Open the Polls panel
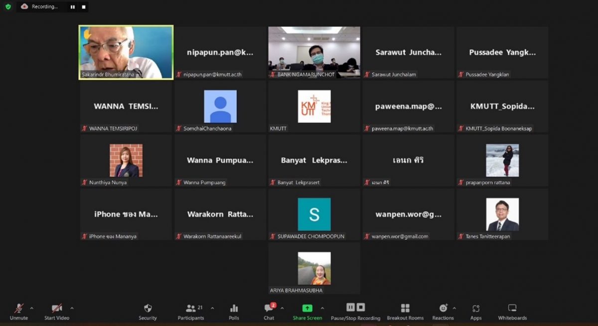Screen dimensions: 598x326 coord(234,312)
